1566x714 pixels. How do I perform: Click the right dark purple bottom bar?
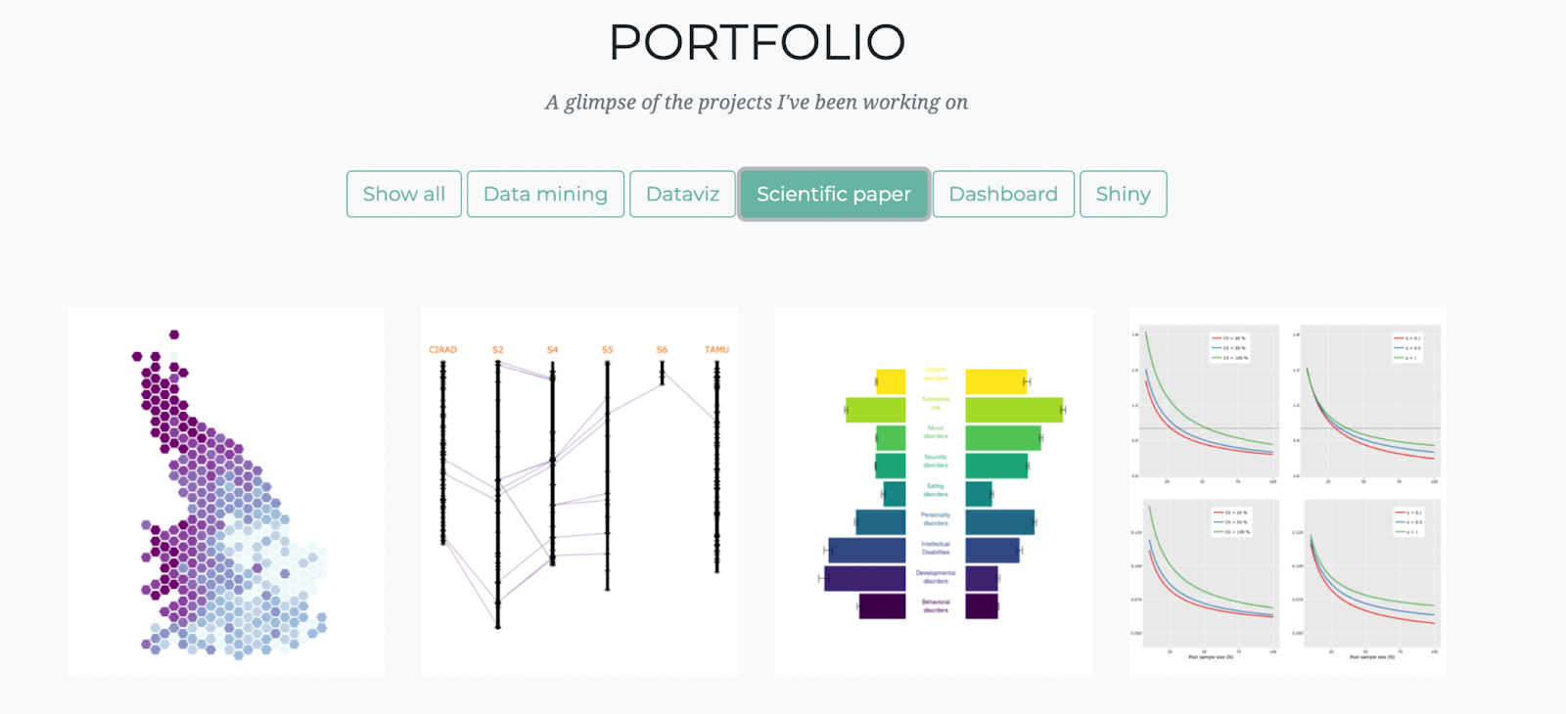tap(982, 606)
